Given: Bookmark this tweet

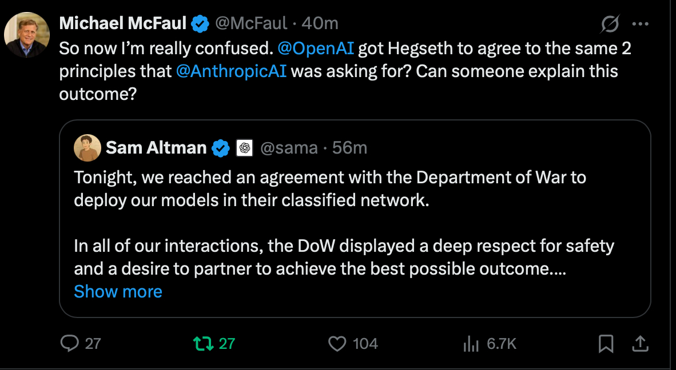Looking at the screenshot, I should [x=606, y=343].
